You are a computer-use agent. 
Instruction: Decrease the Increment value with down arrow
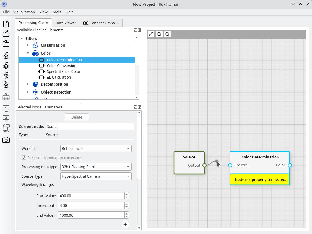click(126, 207)
